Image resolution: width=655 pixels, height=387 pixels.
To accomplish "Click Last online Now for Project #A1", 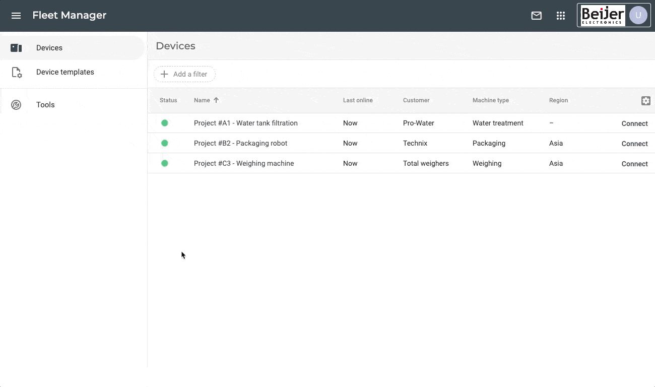I will coord(350,123).
